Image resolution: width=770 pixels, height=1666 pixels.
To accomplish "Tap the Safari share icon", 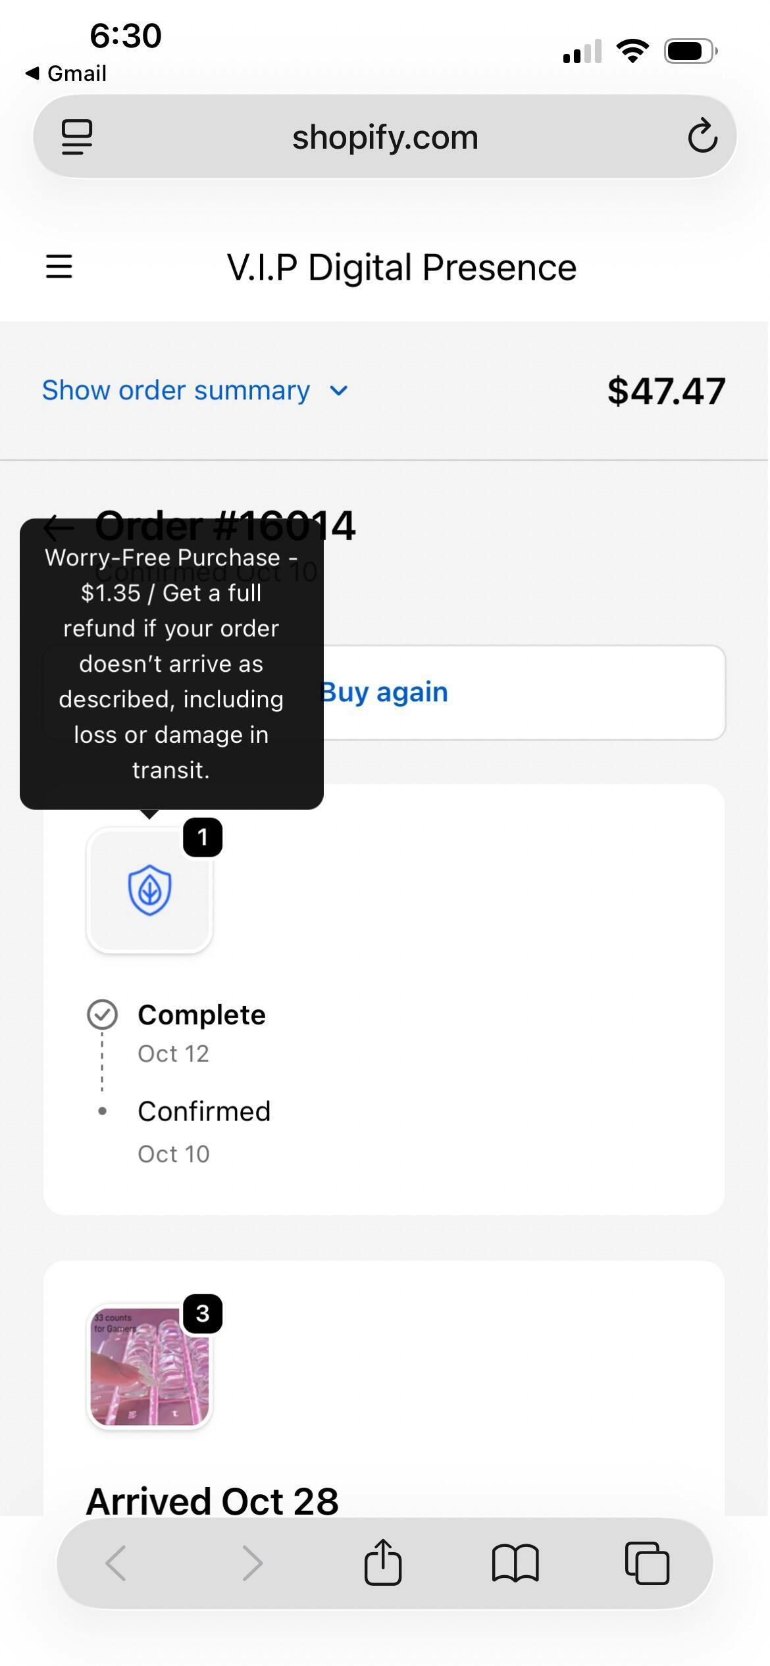I will (x=383, y=1562).
